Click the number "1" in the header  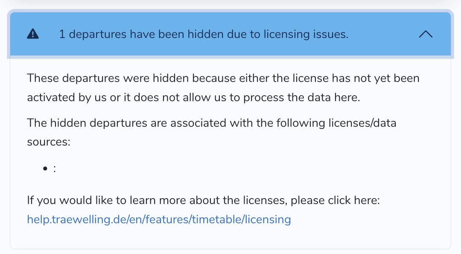click(x=62, y=35)
